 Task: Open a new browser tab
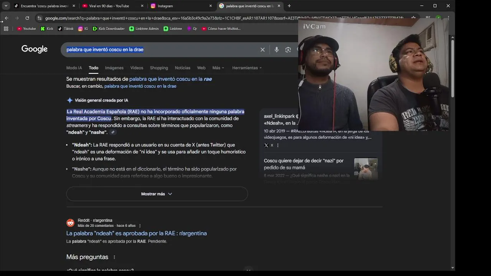[289, 6]
